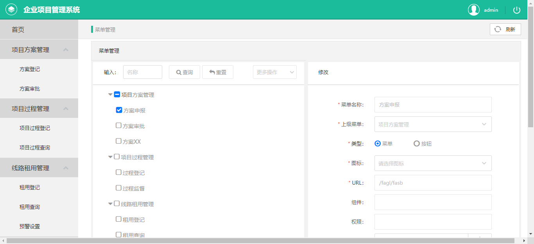Viewport: 534px width, 244px height.
Task: Open the 更多操作 dropdown
Action: coord(275,72)
